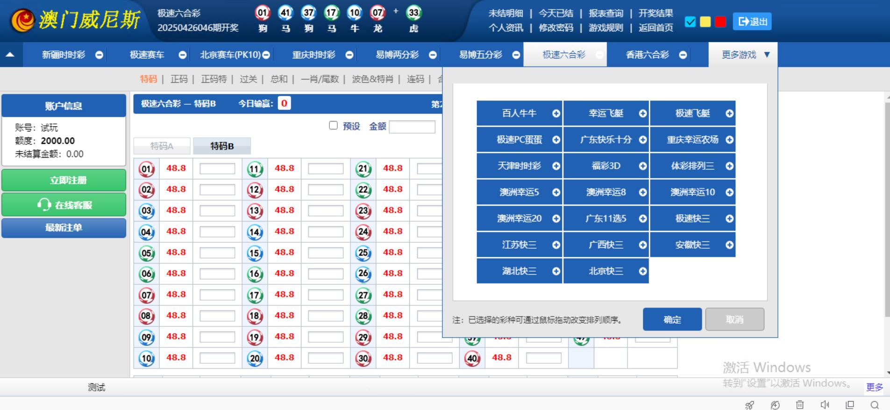Click the 金额 amount input field
Image resolution: width=890 pixels, height=410 pixels.
pos(412,127)
